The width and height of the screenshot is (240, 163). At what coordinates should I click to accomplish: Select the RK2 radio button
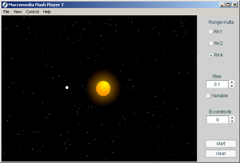click(x=211, y=44)
